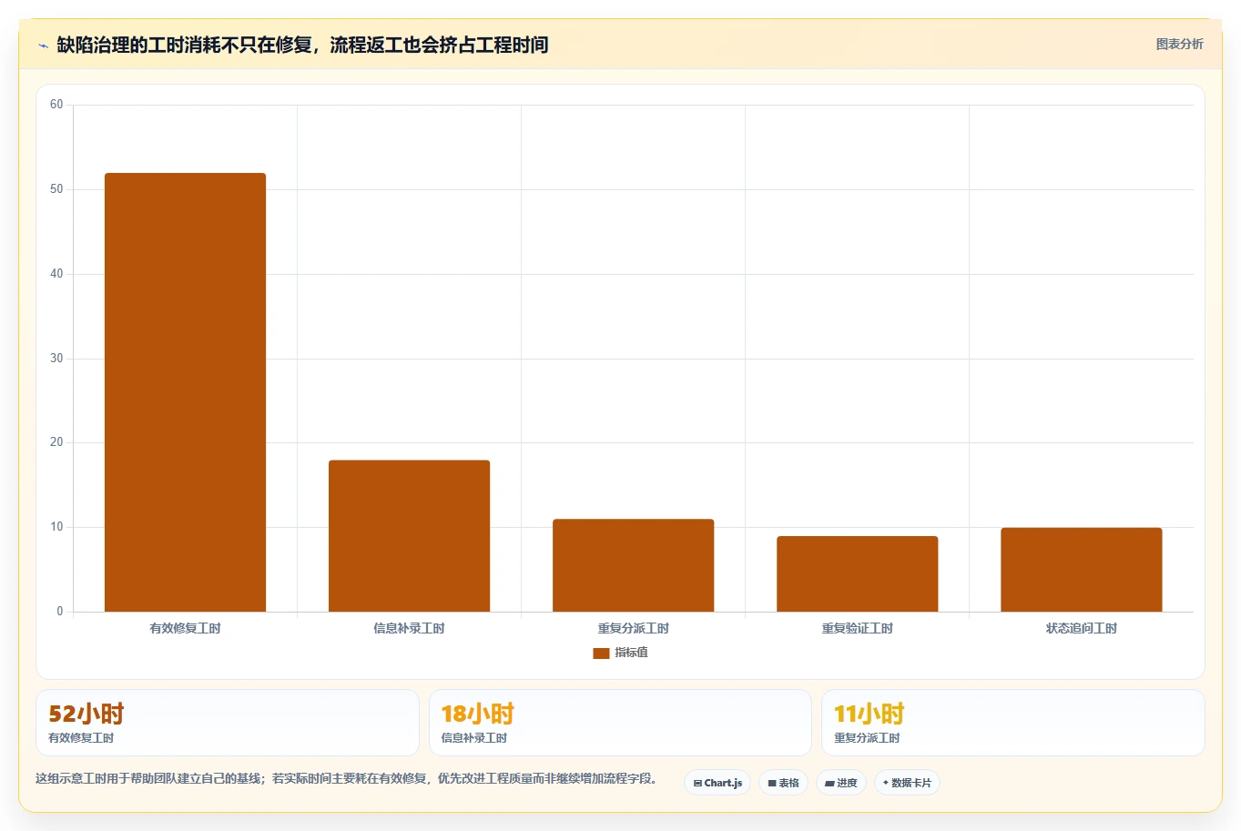The image size is (1241, 831).
Task: Click the y-axis value 30
Action: coord(56,359)
